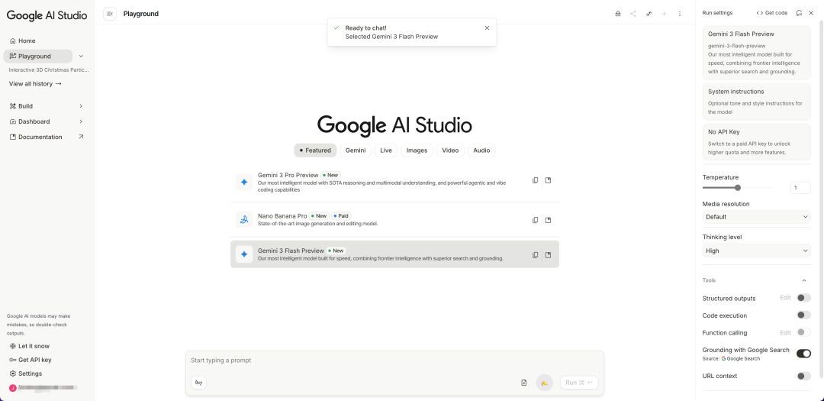The width and height of the screenshot is (824, 401).
Task: Open View all history link
Action: pos(35,84)
